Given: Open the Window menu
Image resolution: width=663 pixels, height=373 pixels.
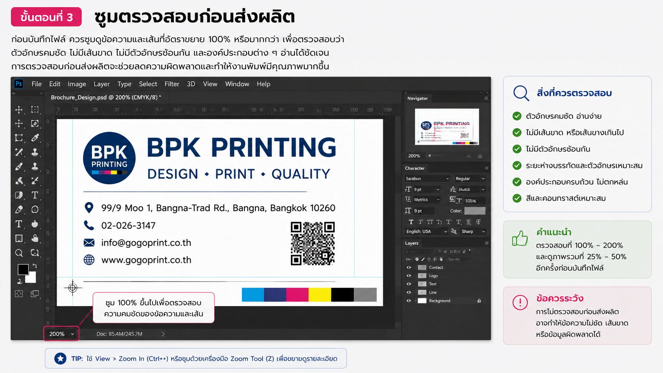Looking at the screenshot, I should pyautogui.click(x=237, y=84).
